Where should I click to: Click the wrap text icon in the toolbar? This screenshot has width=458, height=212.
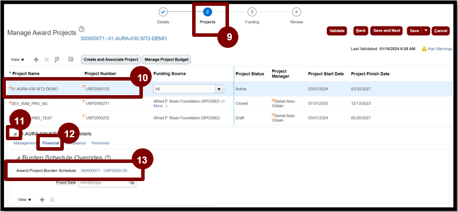(71, 60)
